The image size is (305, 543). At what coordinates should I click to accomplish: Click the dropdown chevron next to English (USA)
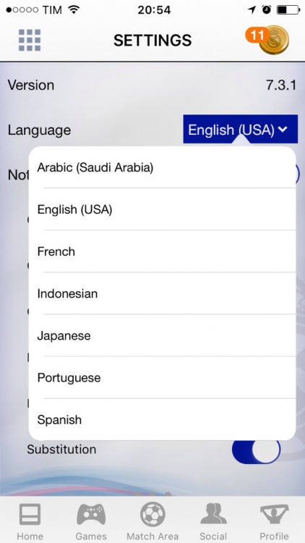[283, 130]
